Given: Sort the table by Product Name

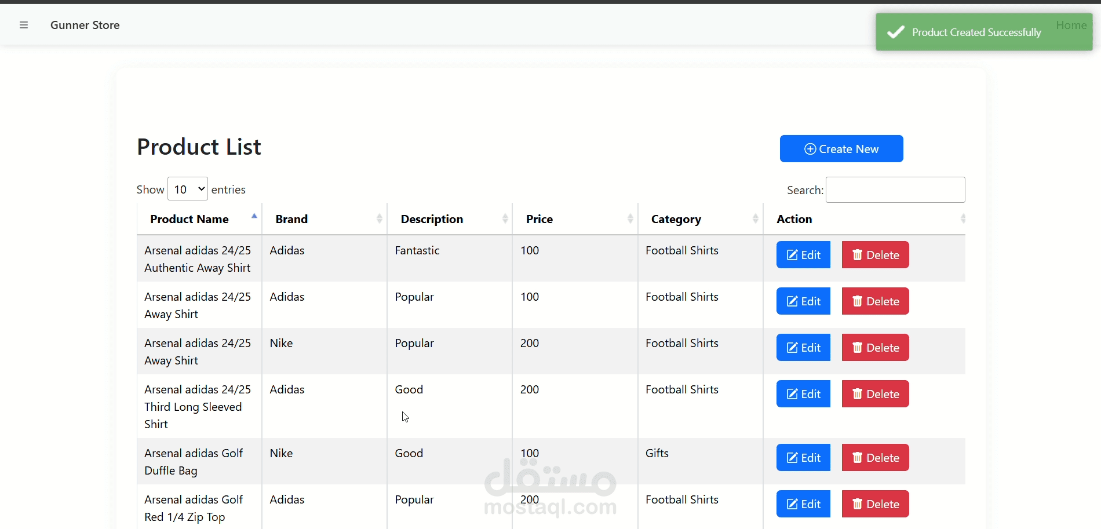Looking at the screenshot, I should tap(199, 219).
